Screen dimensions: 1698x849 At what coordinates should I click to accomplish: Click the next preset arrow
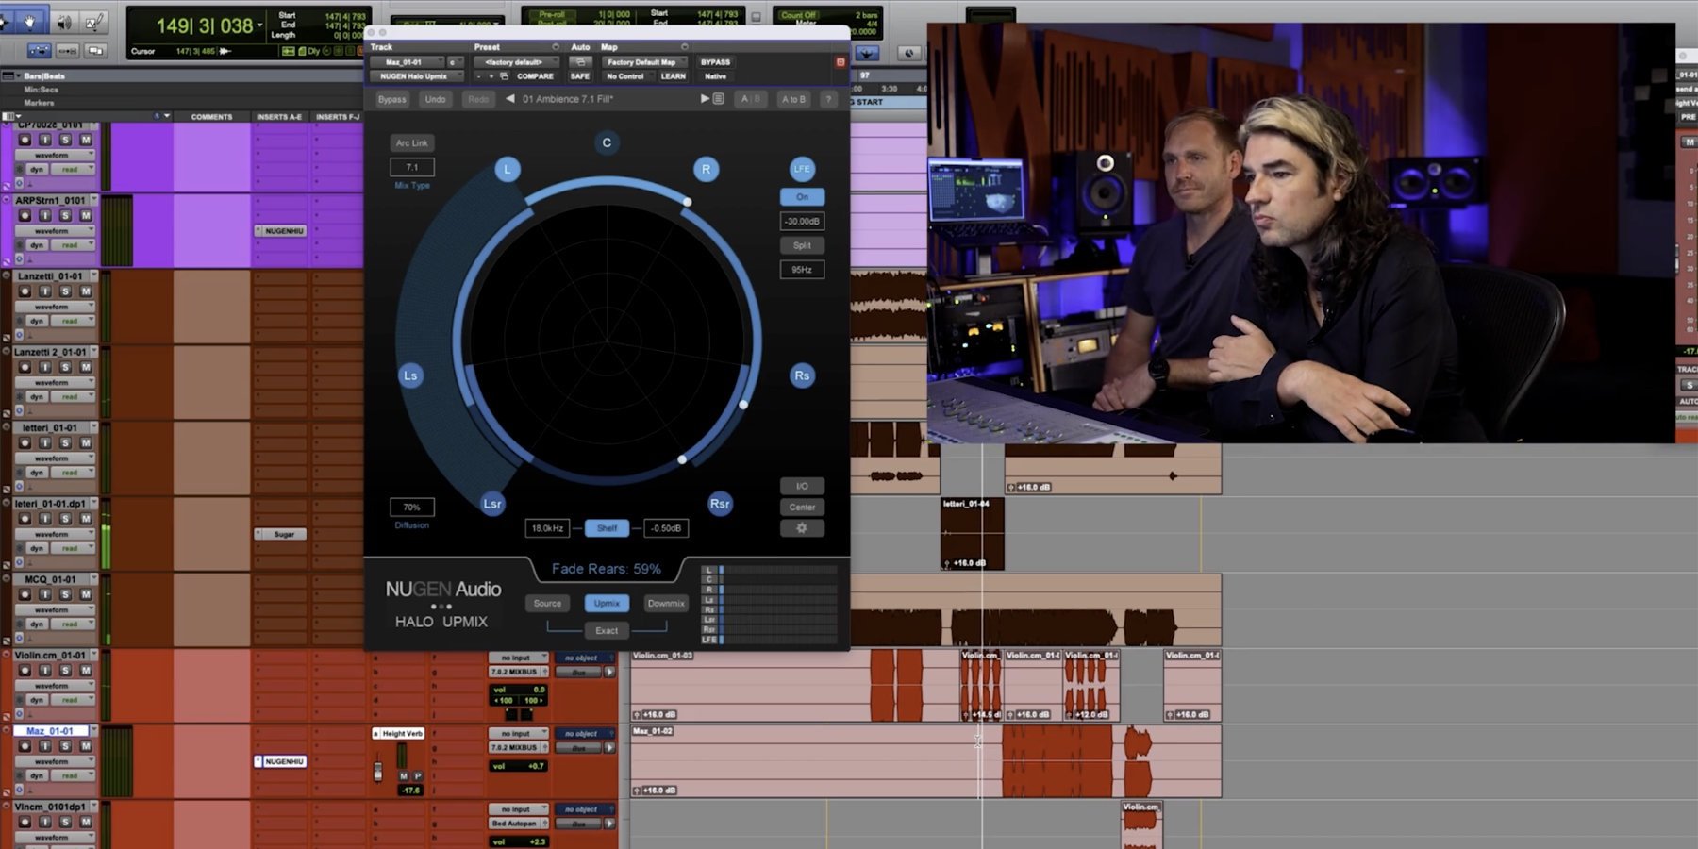click(704, 99)
